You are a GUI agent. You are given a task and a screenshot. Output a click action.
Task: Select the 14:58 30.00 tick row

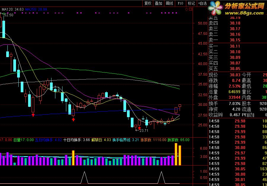pos(238,148)
